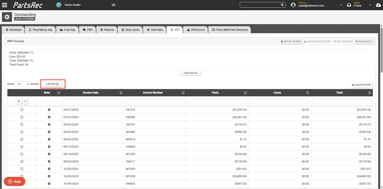Open Parts Billed Not Received tab
Viewport: 383px width, 189px height.
(x=230, y=30)
